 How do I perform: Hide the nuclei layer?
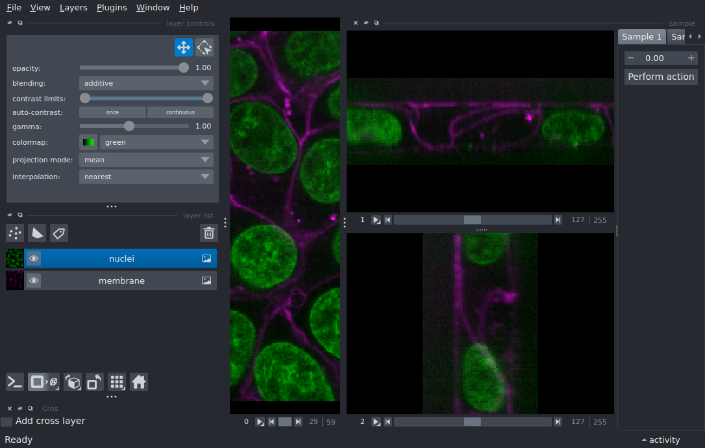click(34, 258)
